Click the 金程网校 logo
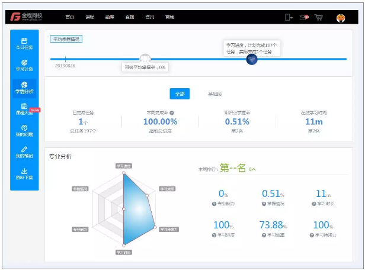This screenshot has height=271, width=365. [28, 17]
